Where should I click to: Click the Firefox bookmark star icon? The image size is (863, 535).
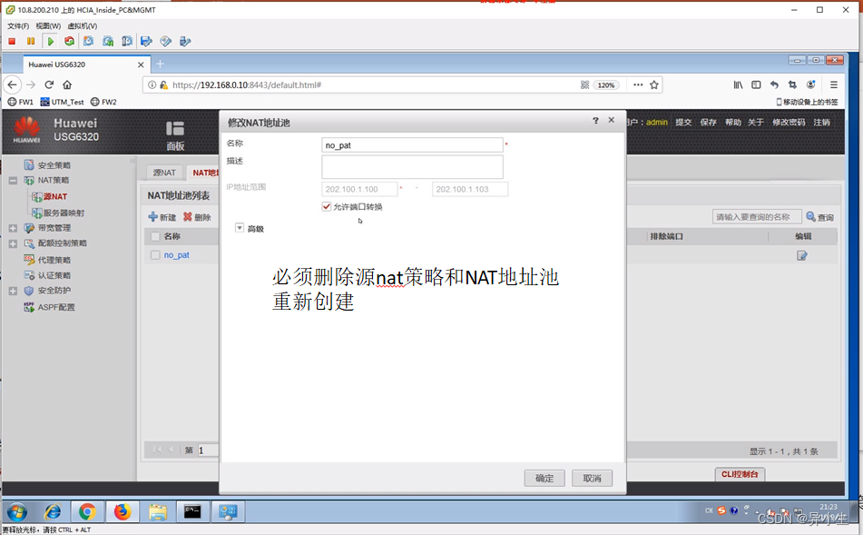click(654, 84)
